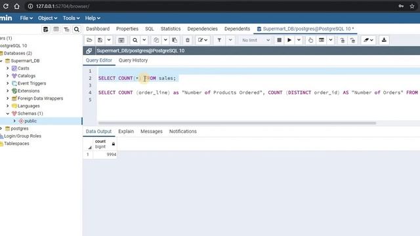Click the count column header
Image resolution: width=420 pixels, height=236 pixels.
click(x=105, y=144)
